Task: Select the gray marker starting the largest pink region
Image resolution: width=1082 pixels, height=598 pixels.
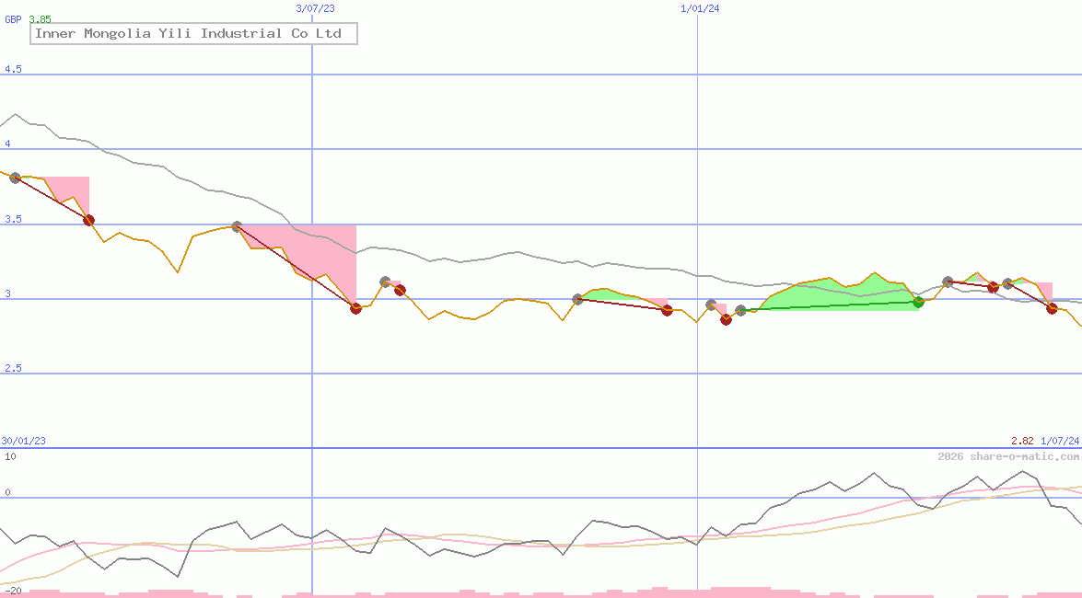Action: click(237, 226)
